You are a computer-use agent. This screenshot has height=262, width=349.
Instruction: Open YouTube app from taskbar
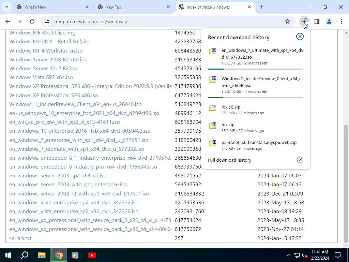[92, 255]
